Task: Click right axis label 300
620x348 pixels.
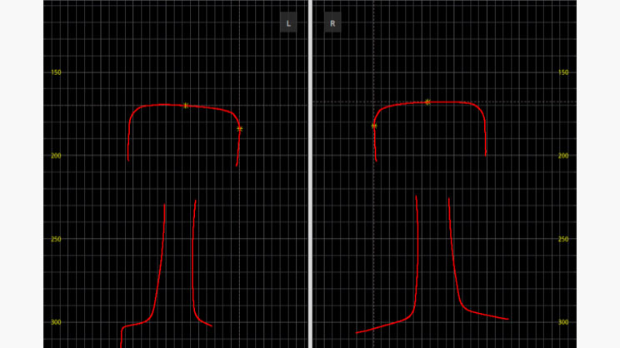Action: coord(563,322)
